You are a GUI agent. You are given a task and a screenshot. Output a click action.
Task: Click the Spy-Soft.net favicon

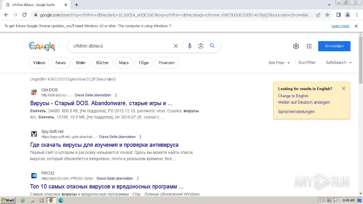pyautogui.click(x=34, y=134)
